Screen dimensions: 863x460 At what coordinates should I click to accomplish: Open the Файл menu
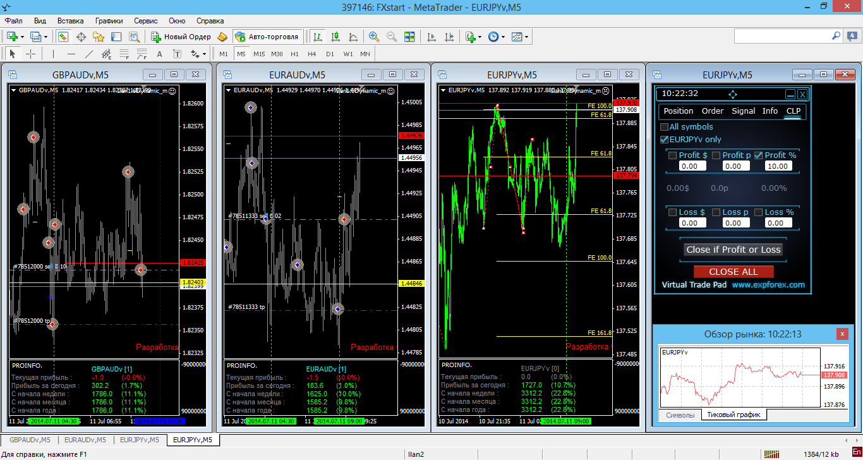pos(13,21)
